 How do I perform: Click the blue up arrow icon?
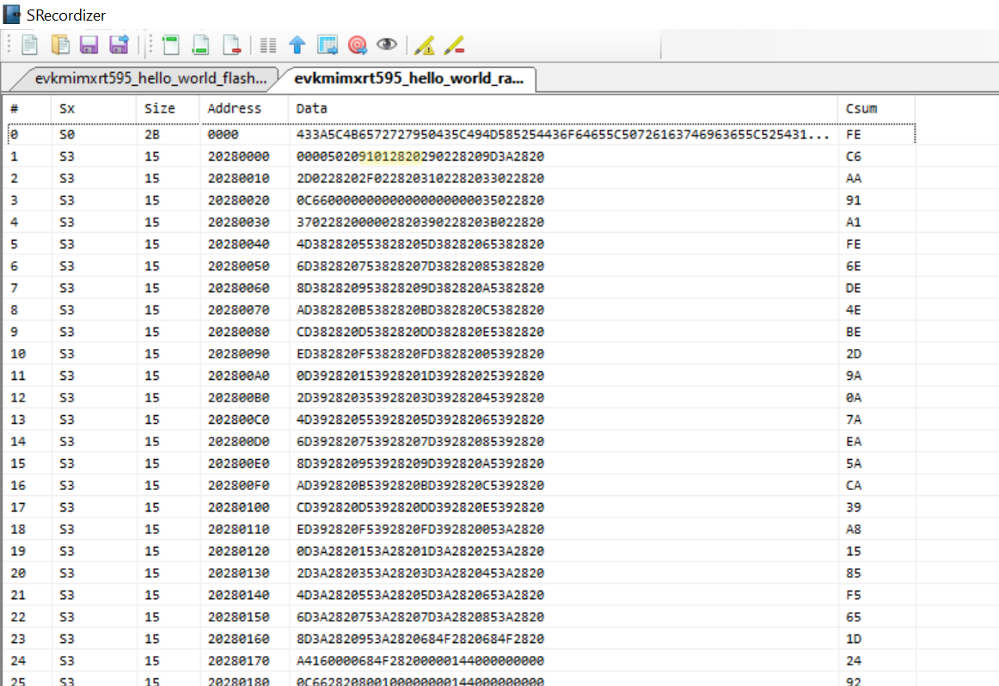(x=297, y=46)
